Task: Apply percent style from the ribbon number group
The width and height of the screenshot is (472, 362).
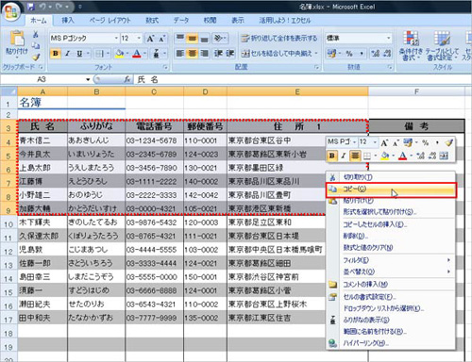Action: coord(349,54)
